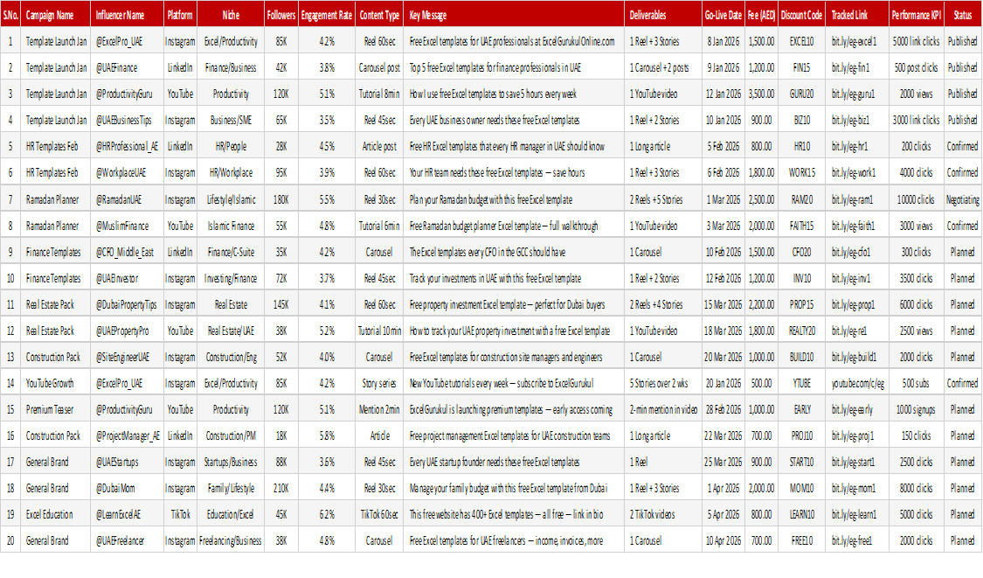Select row number 20 cell
The width and height of the screenshot is (983, 578).
click(x=10, y=541)
